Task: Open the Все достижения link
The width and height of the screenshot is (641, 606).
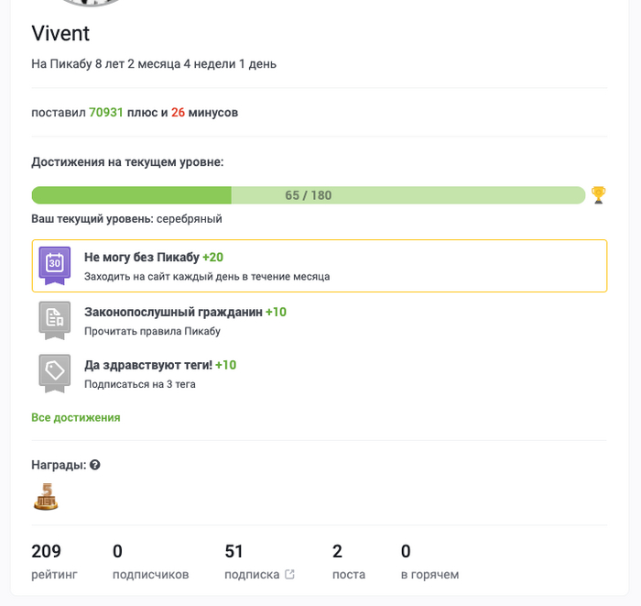Action: (76, 417)
